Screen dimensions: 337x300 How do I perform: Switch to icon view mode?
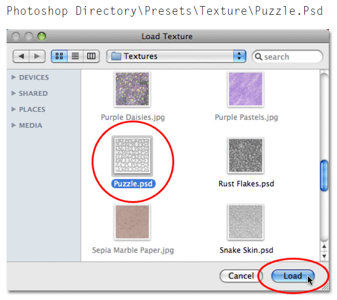click(x=60, y=56)
